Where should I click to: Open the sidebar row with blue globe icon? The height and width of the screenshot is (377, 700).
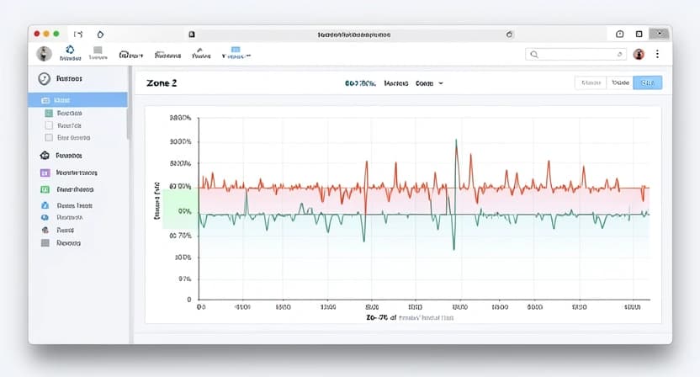click(x=61, y=218)
